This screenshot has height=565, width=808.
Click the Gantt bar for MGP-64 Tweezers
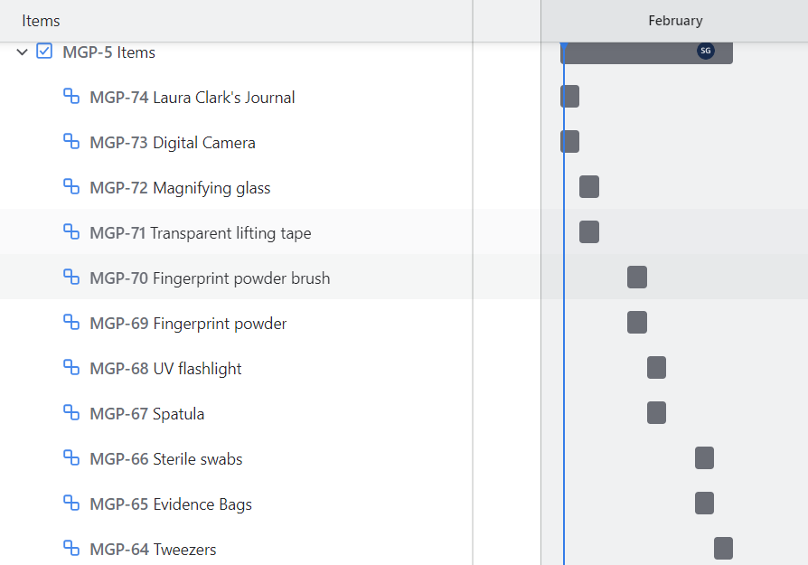pos(723,548)
